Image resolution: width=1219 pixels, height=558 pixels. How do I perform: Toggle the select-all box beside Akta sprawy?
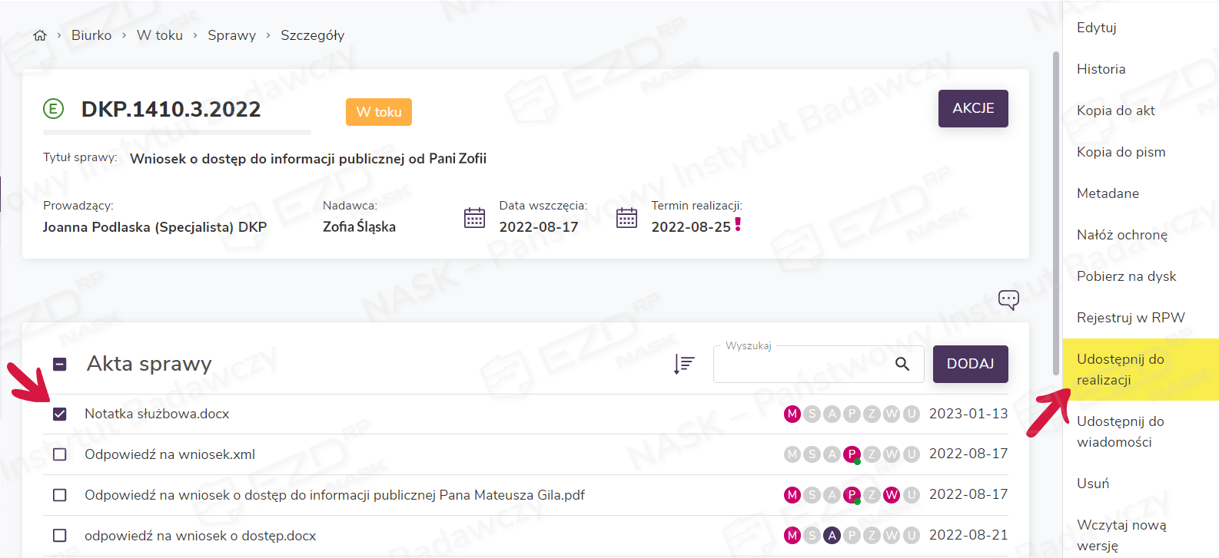[x=60, y=364]
